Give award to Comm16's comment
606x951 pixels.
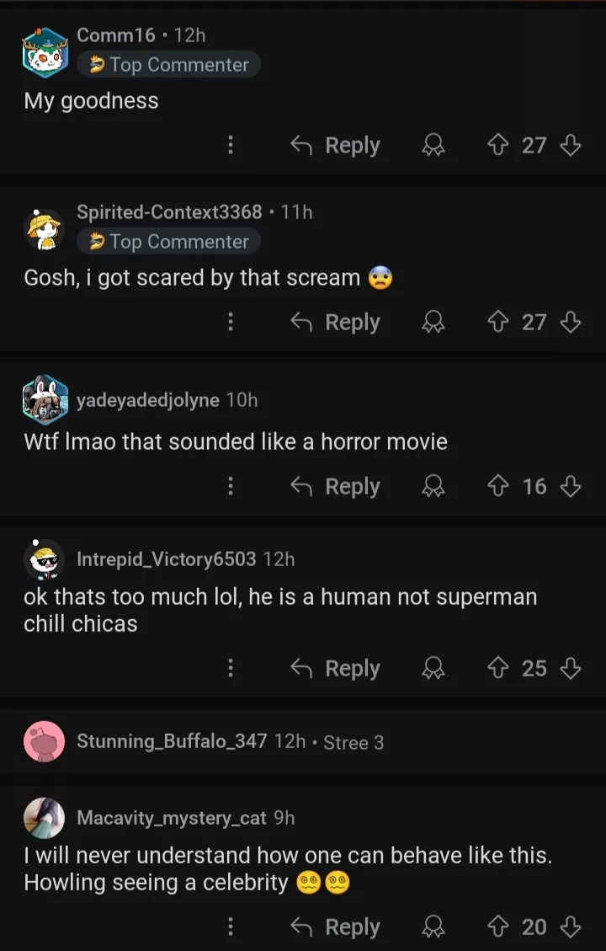[433, 146]
